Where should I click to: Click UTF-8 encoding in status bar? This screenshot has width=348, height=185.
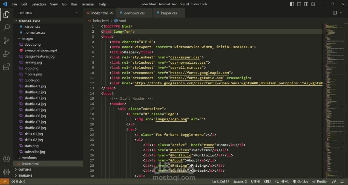(x=255, y=181)
